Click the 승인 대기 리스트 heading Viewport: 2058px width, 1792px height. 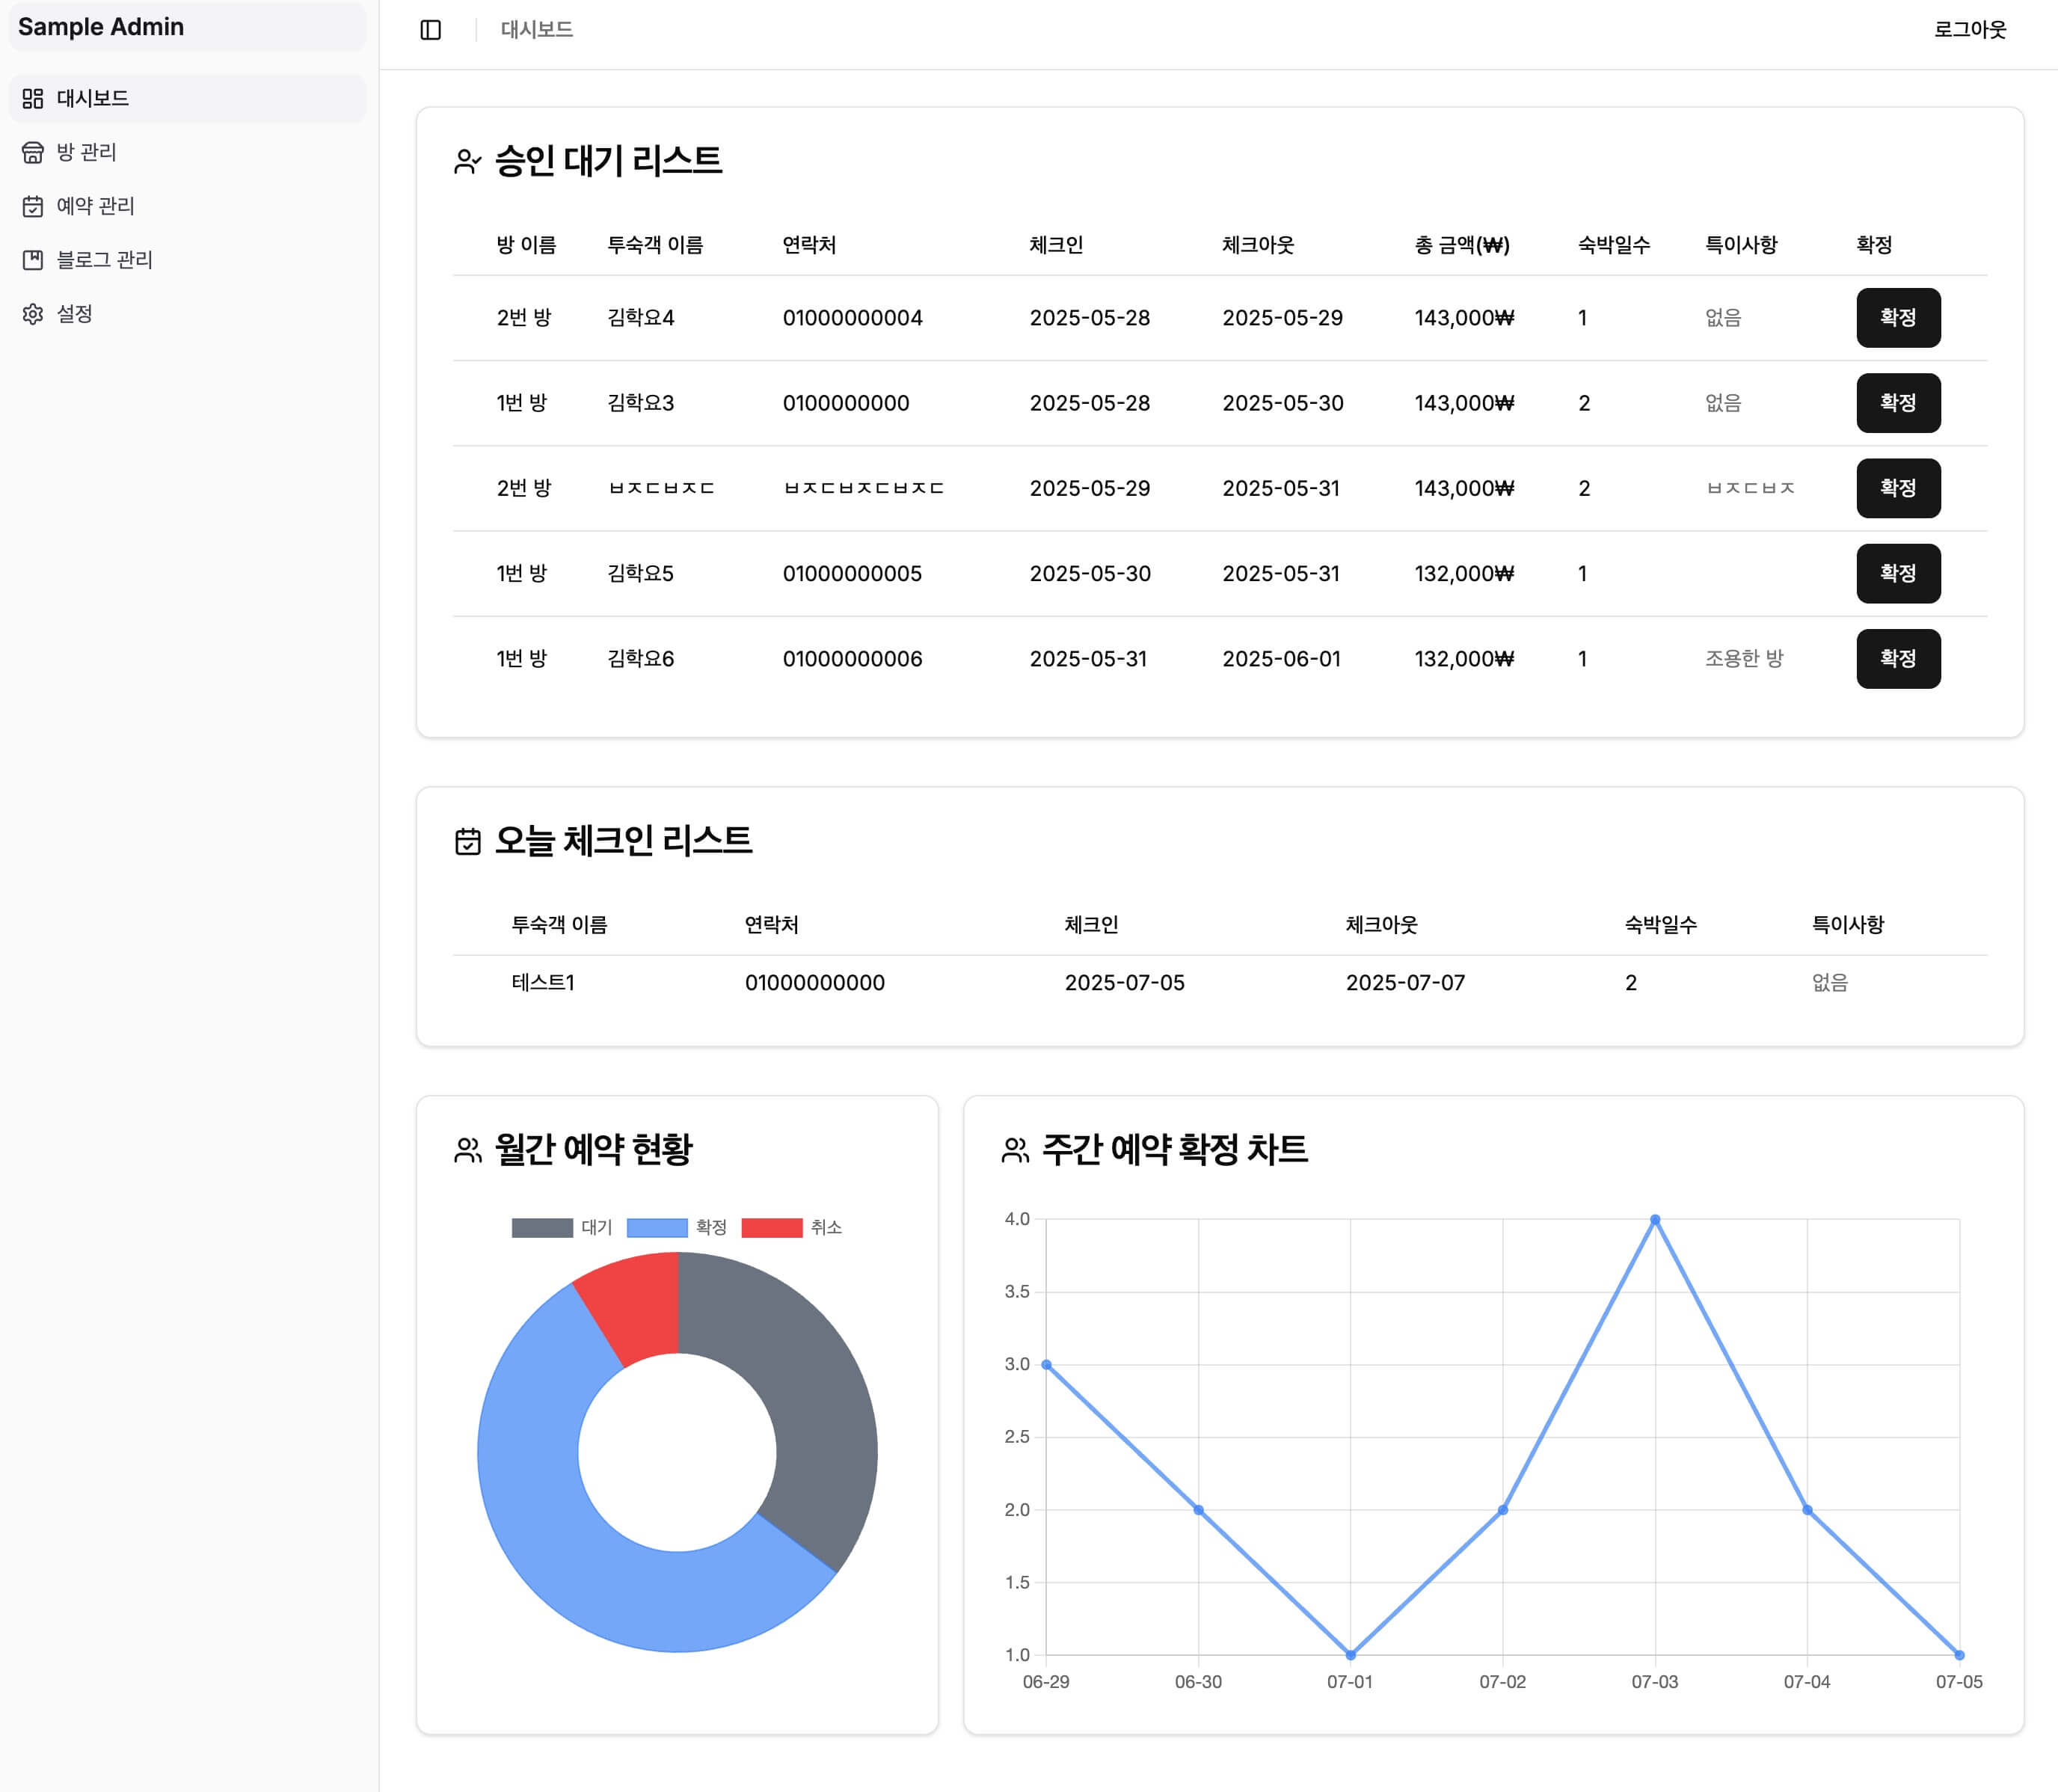(609, 162)
